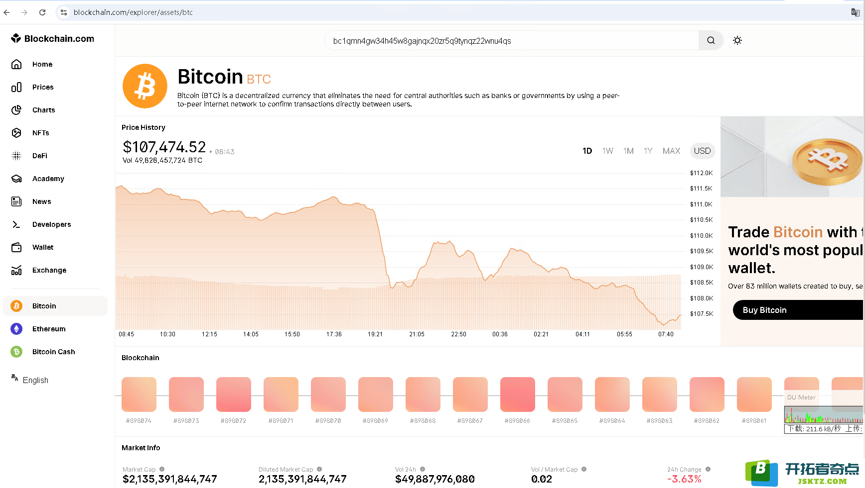The height and width of the screenshot is (488, 865).
Task: Open block #898073 tile
Action: tap(186, 394)
